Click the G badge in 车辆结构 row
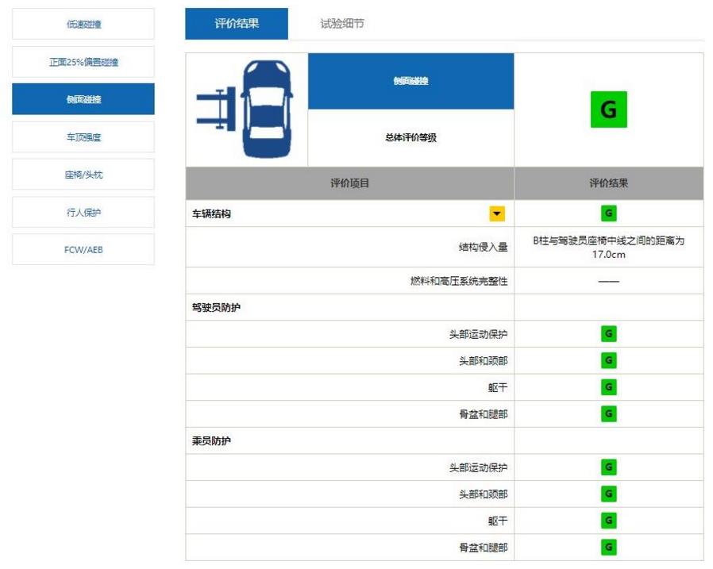The width and height of the screenshot is (713, 569). 608,213
